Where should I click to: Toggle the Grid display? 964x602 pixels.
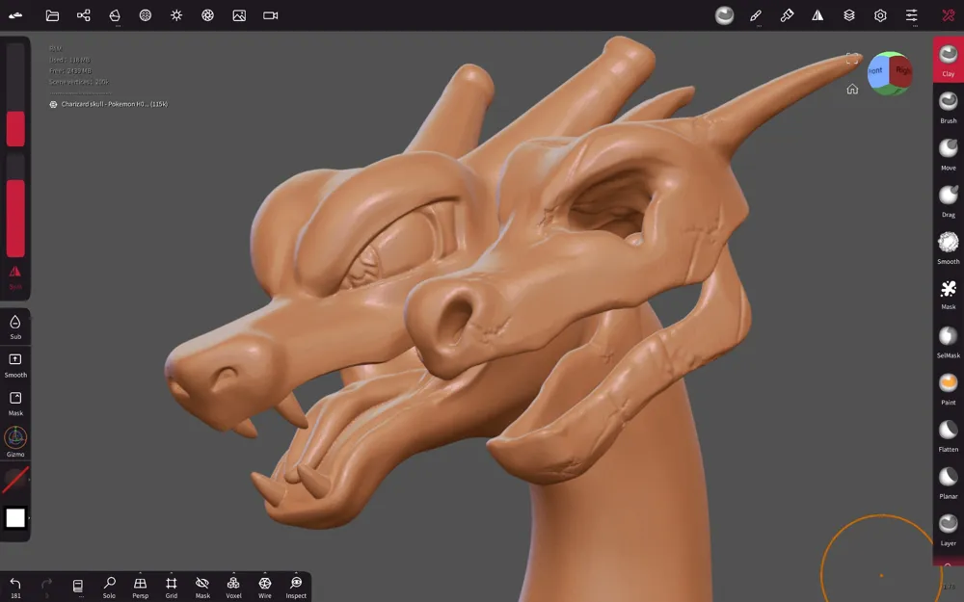172,587
